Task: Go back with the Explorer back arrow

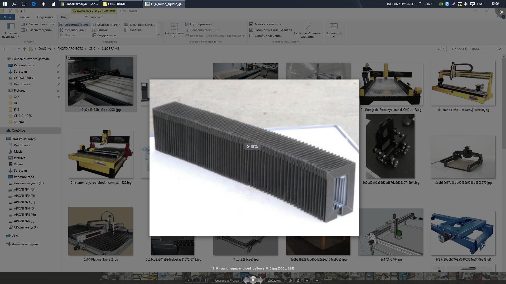Action: pyautogui.click(x=5, y=49)
